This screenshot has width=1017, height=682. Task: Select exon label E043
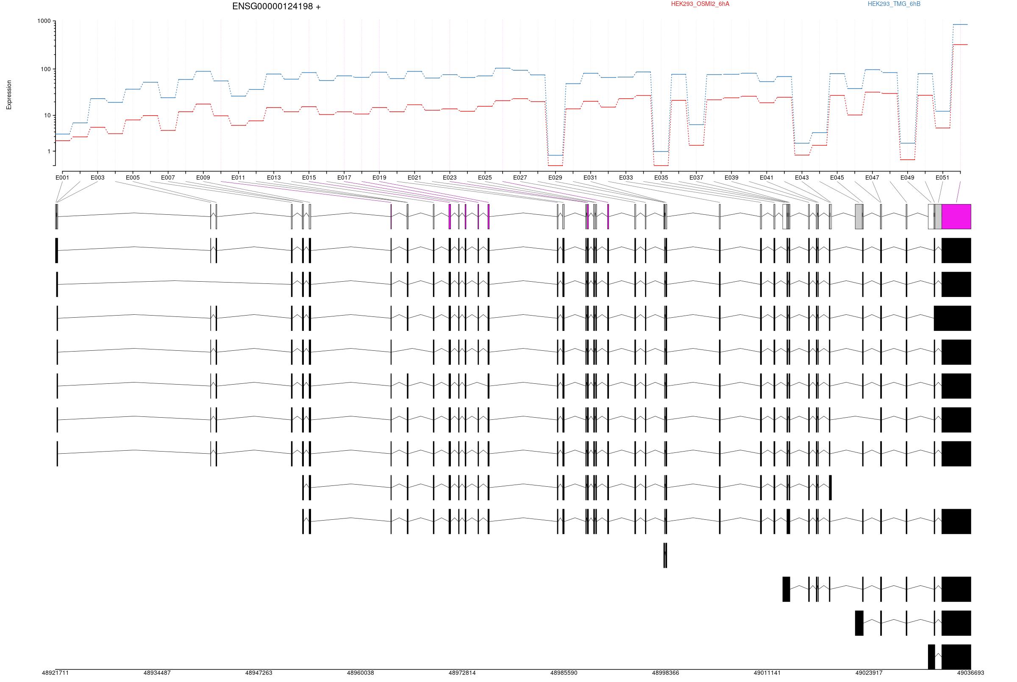[802, 177]
